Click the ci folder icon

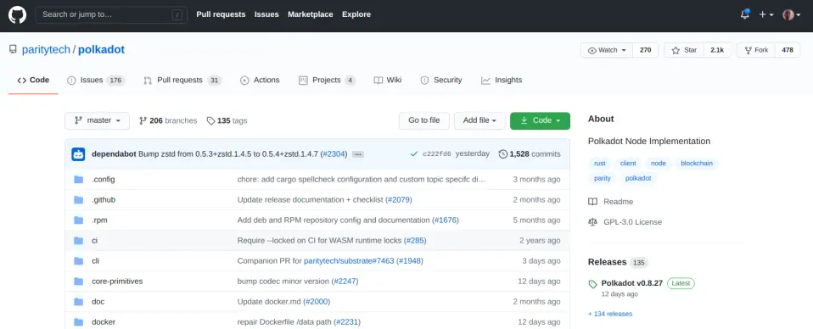(x=78, y=241)
